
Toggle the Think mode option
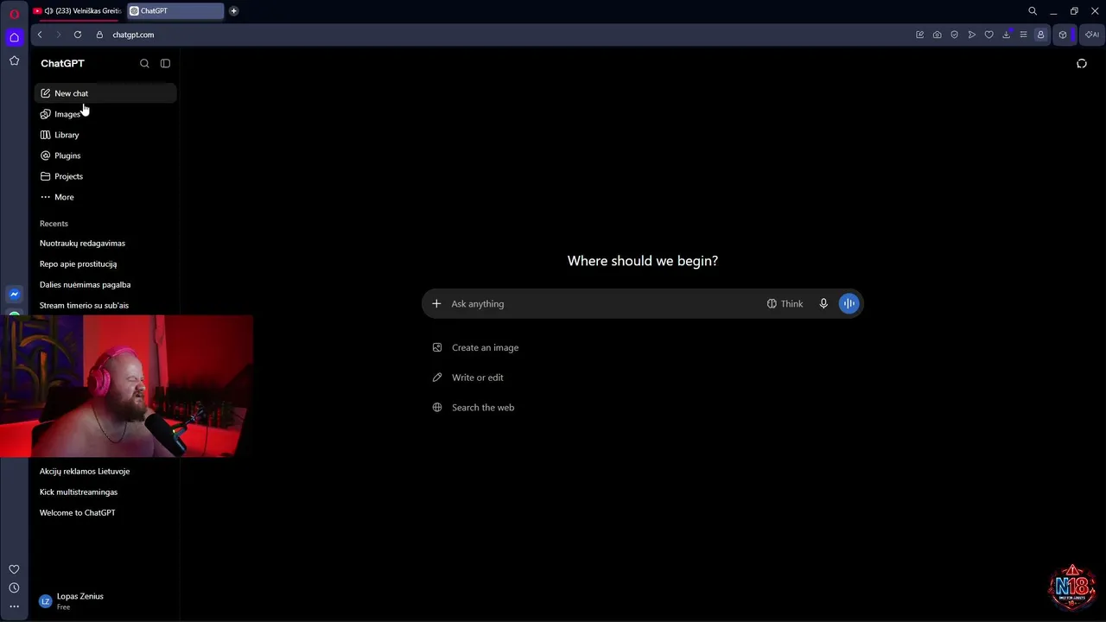coord(785,303)
